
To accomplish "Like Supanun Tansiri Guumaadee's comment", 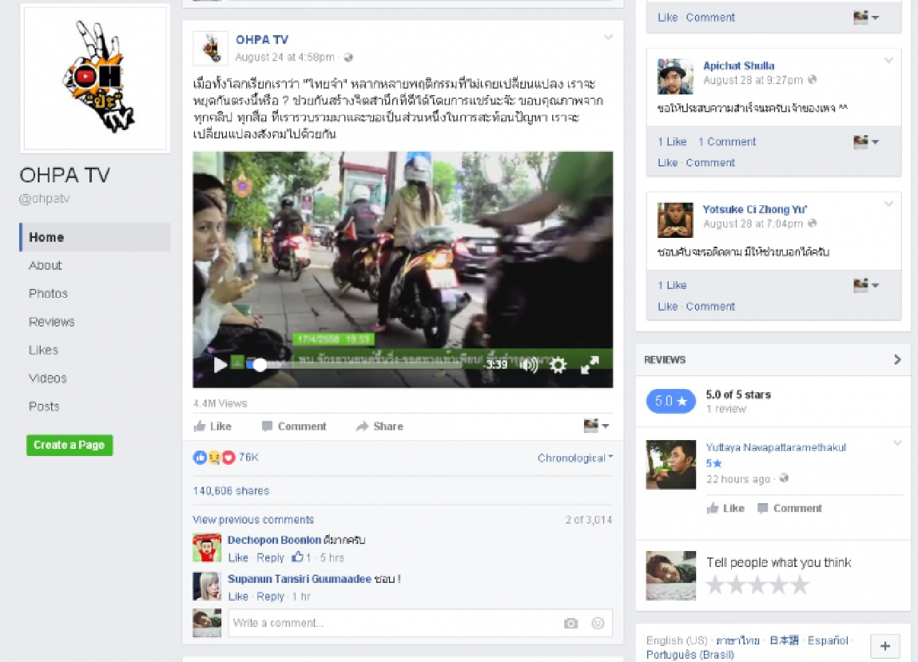I will 238,596.
